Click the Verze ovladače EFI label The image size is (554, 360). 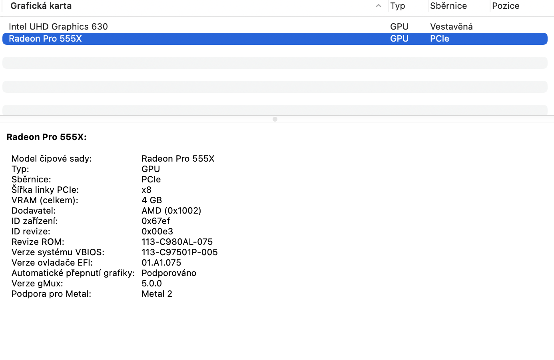tap(52, 263)
